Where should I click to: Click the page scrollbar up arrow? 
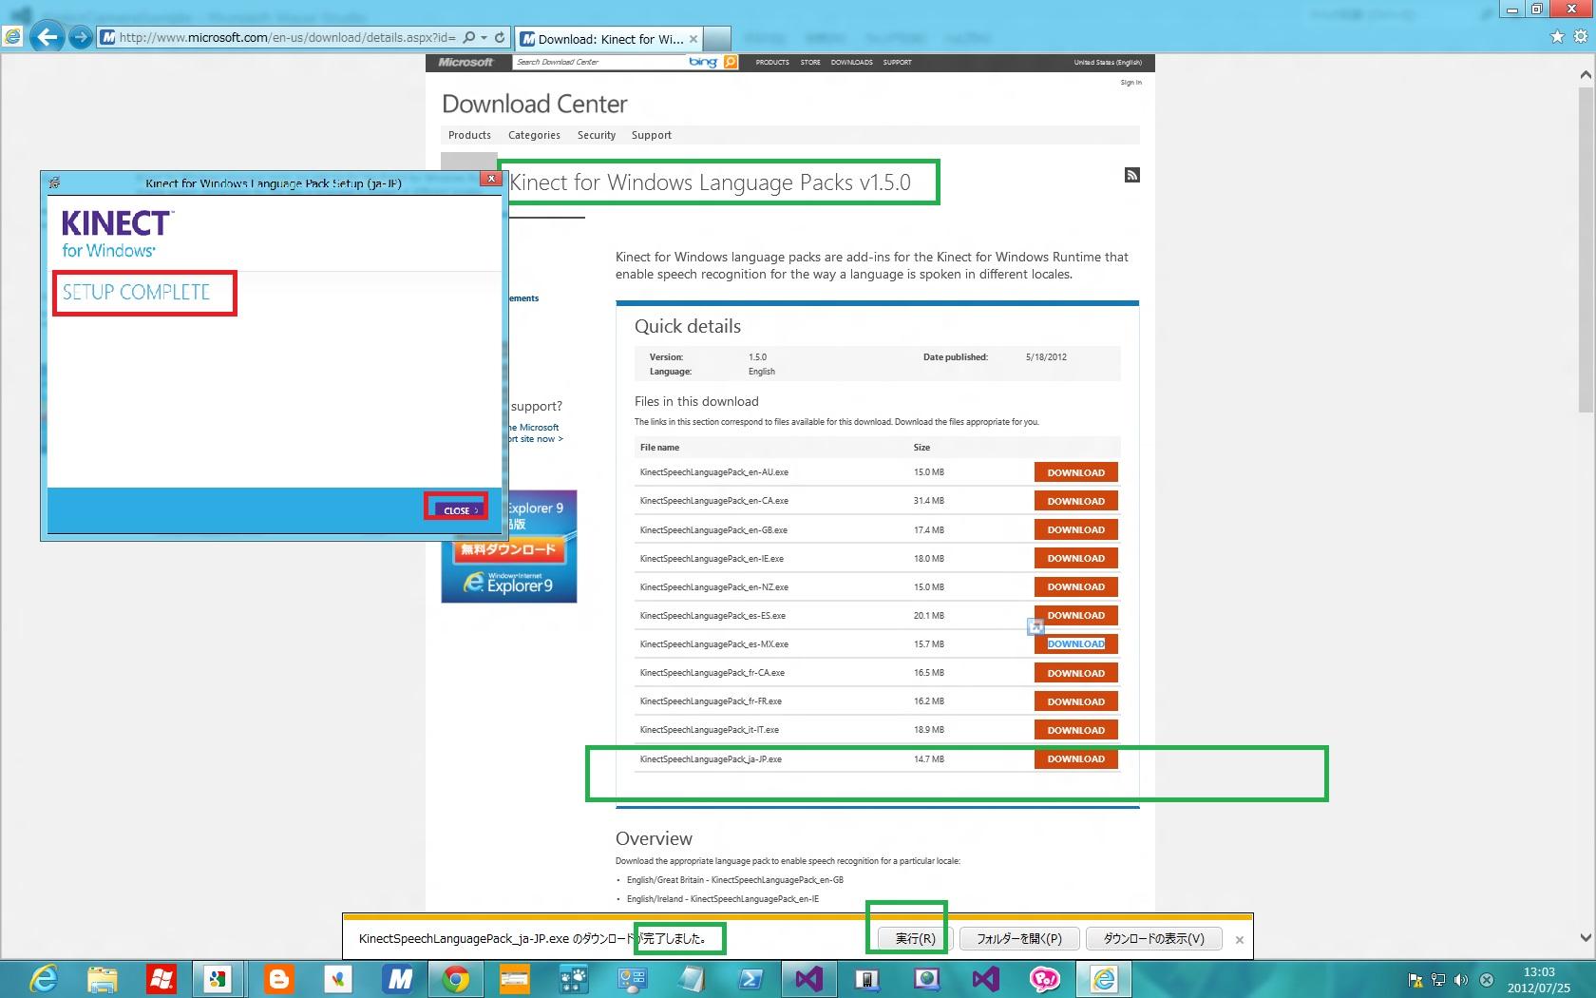(1586, 74)
